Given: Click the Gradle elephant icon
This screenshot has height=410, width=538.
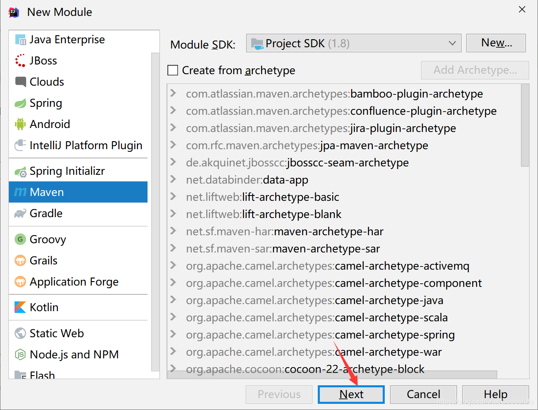Looking at the screenshot, I should point(20,214).
